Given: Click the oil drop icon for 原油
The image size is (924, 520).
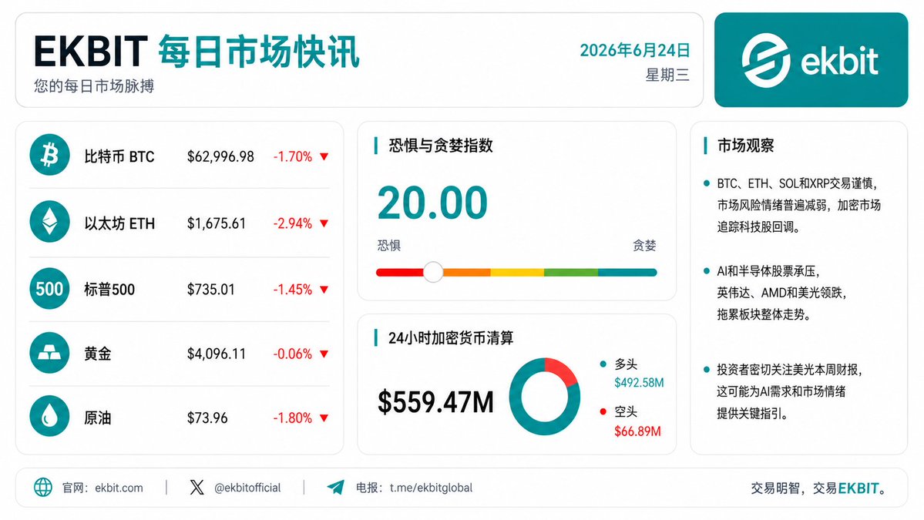Looking at the screenshot, I should (49, 416).
